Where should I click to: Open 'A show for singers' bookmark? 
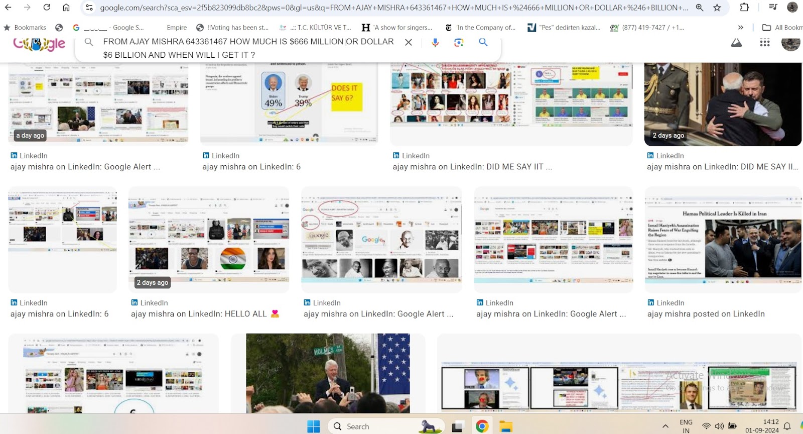(x=397, y=28)
